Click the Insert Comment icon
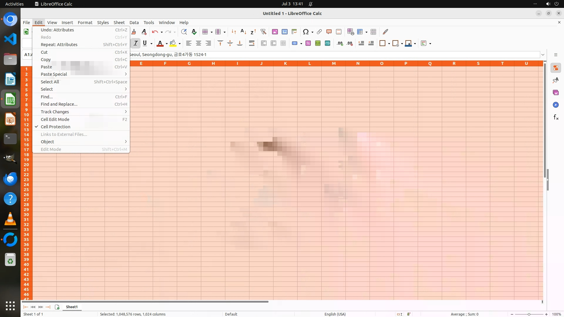Viewport: 564px width, 317px height. click(329, 32)
